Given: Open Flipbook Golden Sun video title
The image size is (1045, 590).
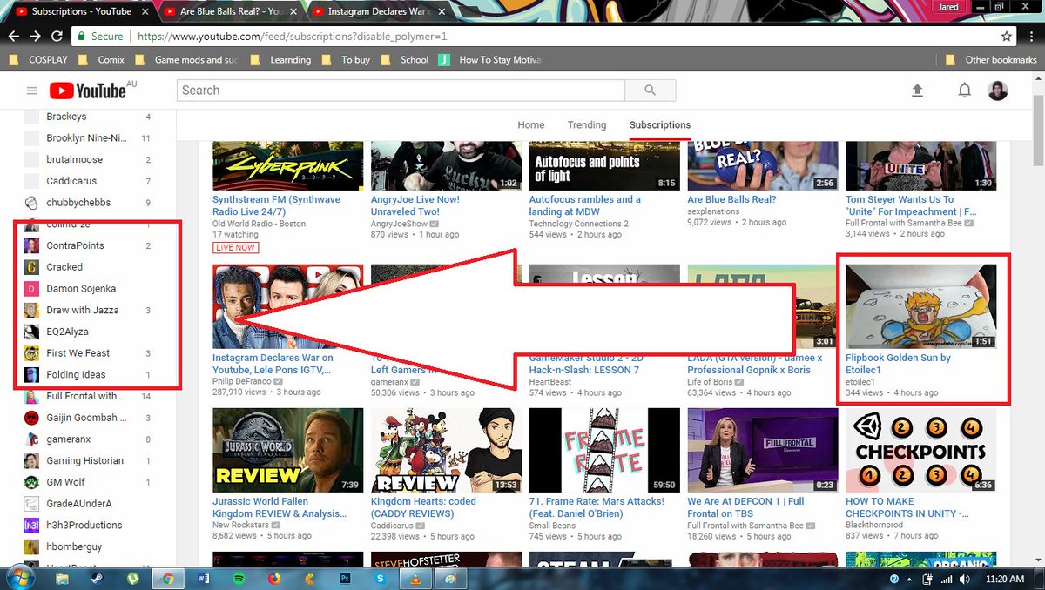Looking at the screenshot, I should point(899,364).
